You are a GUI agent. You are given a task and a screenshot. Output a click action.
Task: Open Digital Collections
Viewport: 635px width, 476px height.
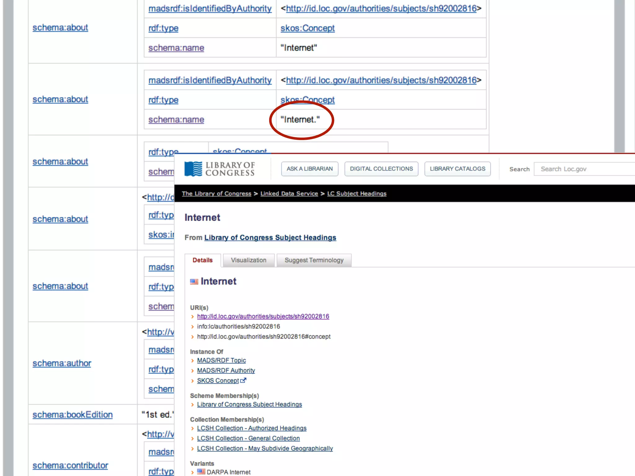click(x=381, y=169)
